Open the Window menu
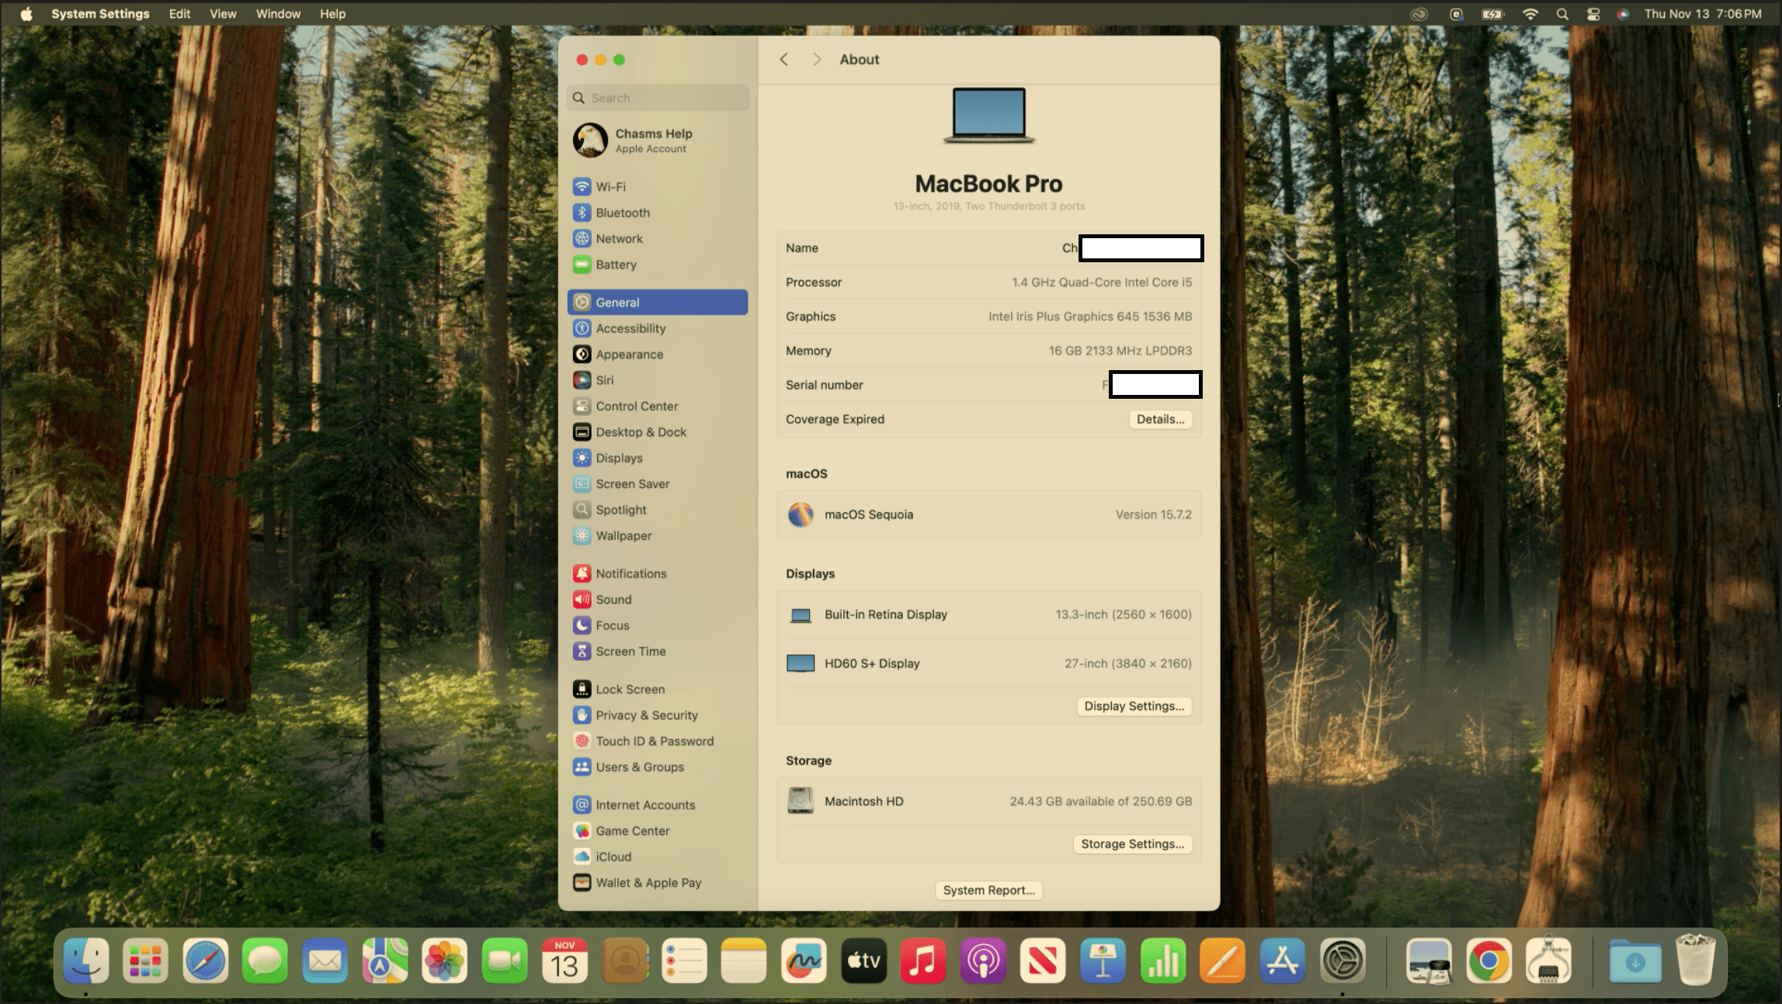Image resolution: width=1782 pixels, height=1004 pixels. click(x=278, y=14)
